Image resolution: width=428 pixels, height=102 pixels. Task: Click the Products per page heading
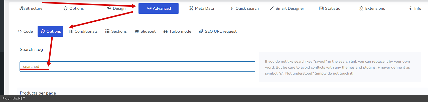point(38,93)
